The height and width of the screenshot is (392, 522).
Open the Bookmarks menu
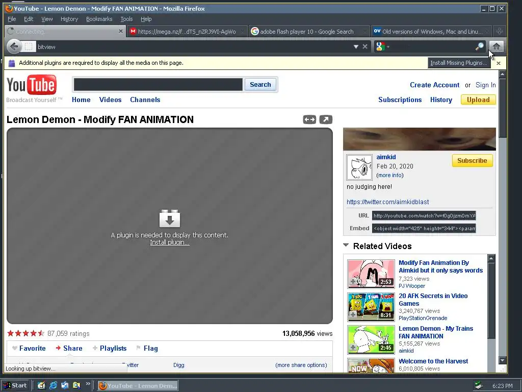click(99, 19)
